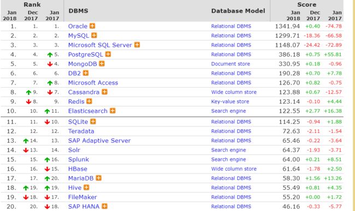The width and height of the screenshot is (355, 211).
Task: Click the orange plus icon beside Cassandra
Action: 104,92
